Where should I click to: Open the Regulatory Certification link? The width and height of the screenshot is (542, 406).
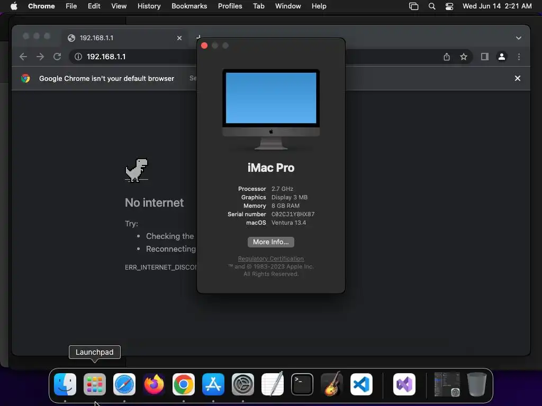pos(270,259)
